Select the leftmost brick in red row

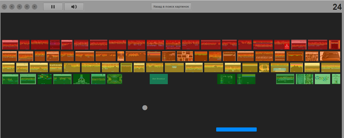10,45
